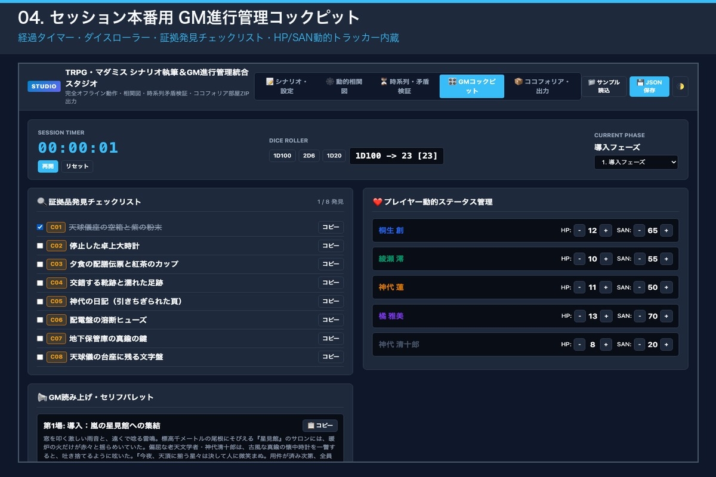This screenshot has width=716, height=477.
Task: Click the C01 evidence code badge
Action: (56, 227)
